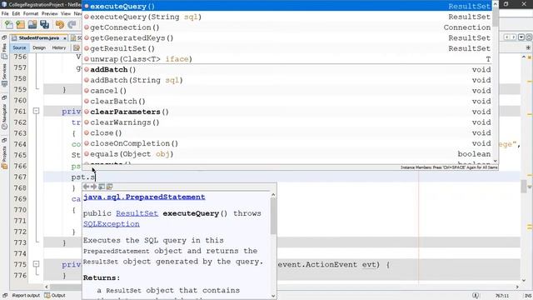This screenshot has height=300, width=533.
Task: Switch to the History view tab
Action: [x=59, y=48]
